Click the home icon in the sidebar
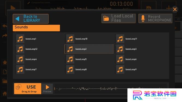Screen dimensions: 182x102 click(5, 94)
